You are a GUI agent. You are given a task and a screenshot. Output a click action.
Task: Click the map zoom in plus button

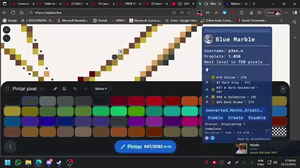[x=6, y=30]
